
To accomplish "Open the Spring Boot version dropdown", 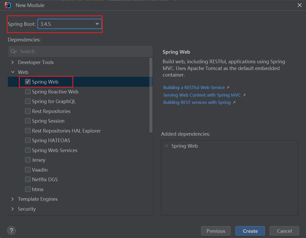I will (x=97, y=24).
